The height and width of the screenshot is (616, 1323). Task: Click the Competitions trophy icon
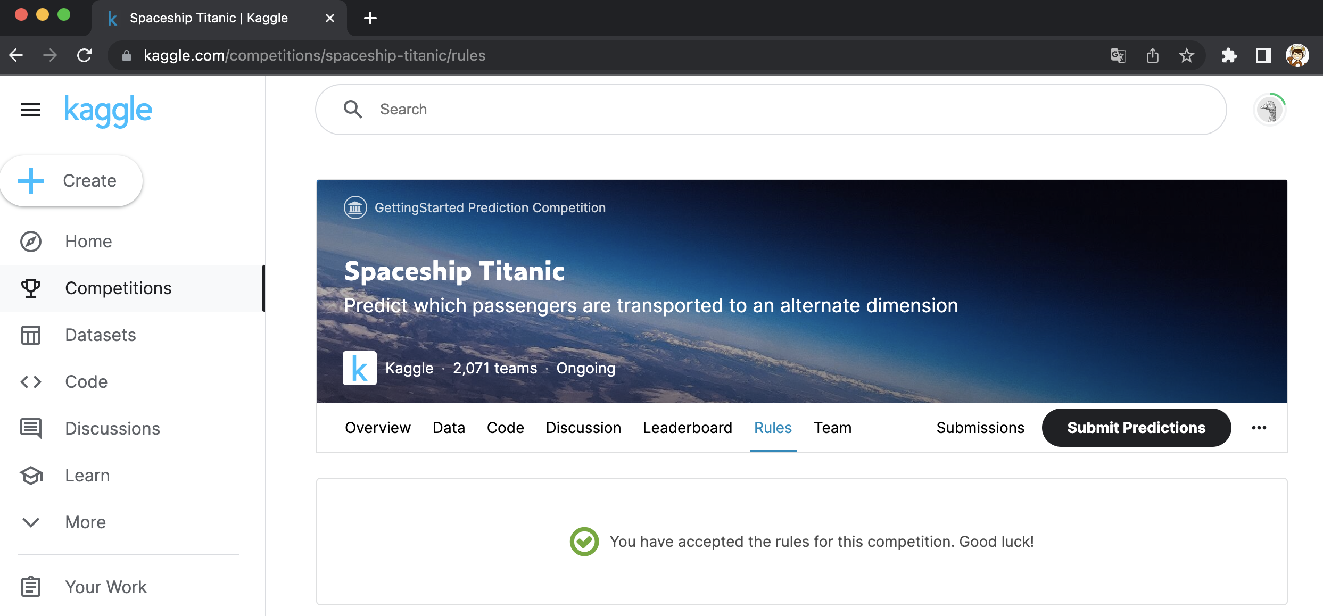(x=30, y=288)
